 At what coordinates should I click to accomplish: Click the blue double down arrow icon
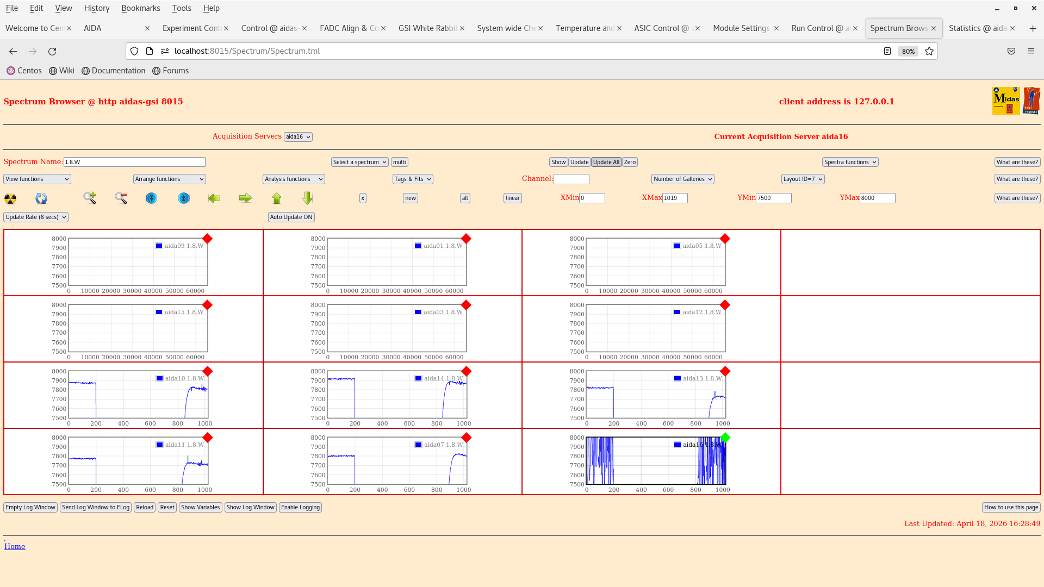[151, 198]
